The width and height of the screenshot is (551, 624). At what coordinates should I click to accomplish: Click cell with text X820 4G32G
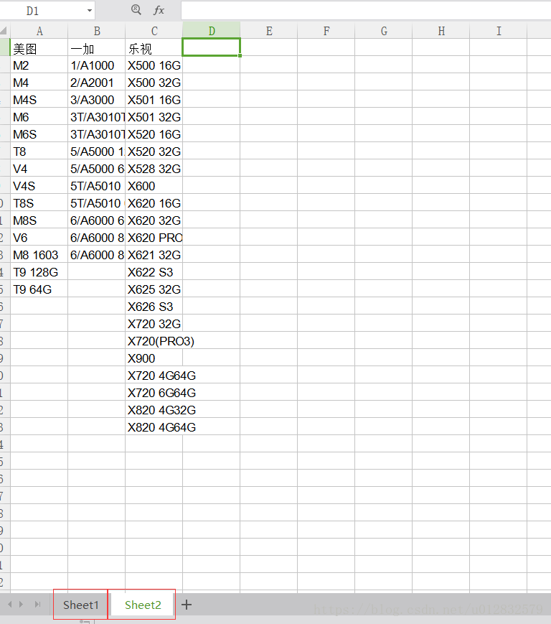pyautogui.click(x=154, y=409)
